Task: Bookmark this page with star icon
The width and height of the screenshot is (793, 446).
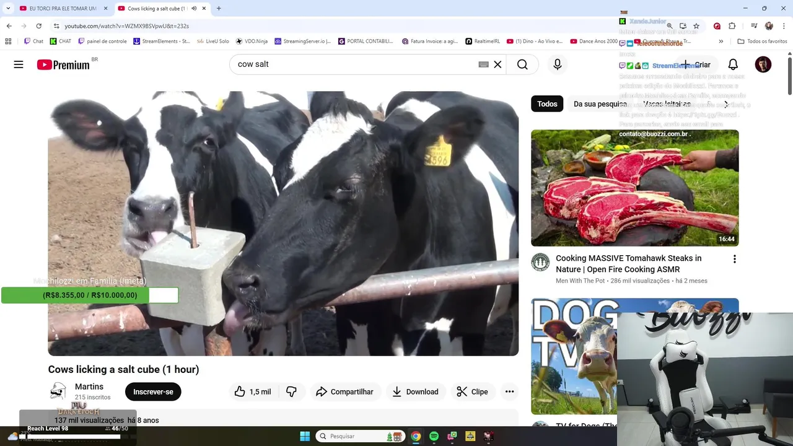Action: (x=696, y=26)
